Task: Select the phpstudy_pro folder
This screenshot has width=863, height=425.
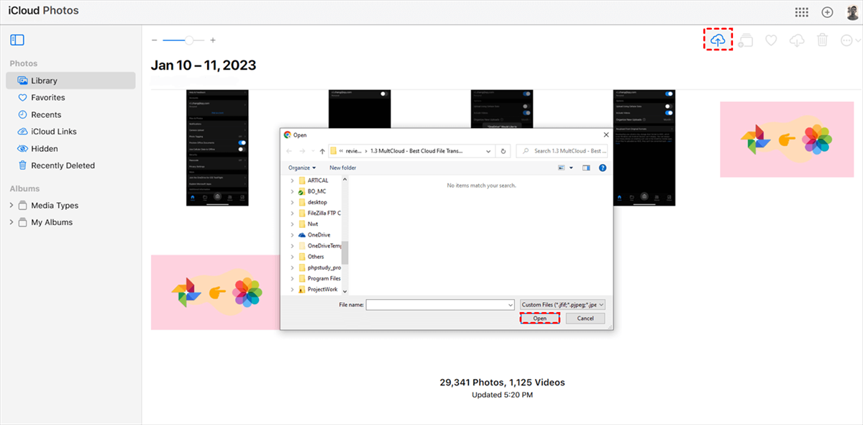Action: (321, 268)
